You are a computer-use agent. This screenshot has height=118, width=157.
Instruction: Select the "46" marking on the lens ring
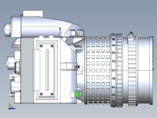click(x=113, y=87)
